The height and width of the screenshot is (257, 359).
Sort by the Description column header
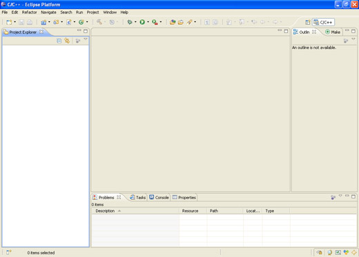point(135,211)
